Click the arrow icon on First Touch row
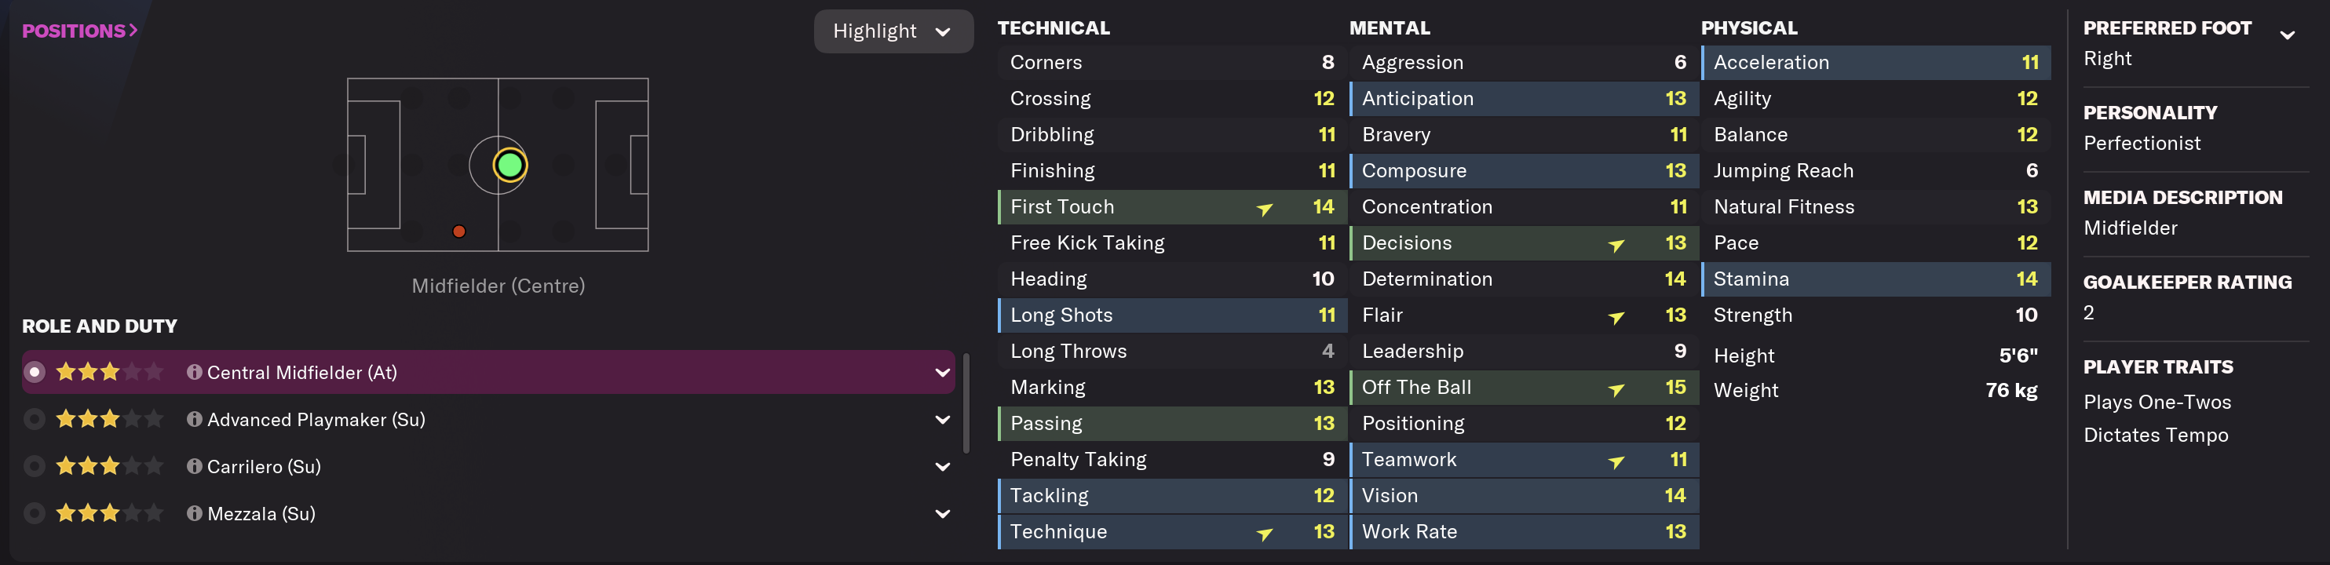This screenshot has height=565, width=2330. coord(1265,209)
